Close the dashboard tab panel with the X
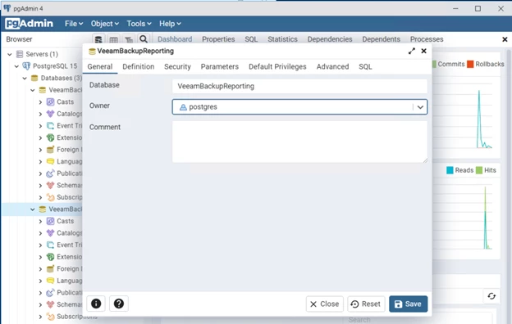 coord(505,39)
